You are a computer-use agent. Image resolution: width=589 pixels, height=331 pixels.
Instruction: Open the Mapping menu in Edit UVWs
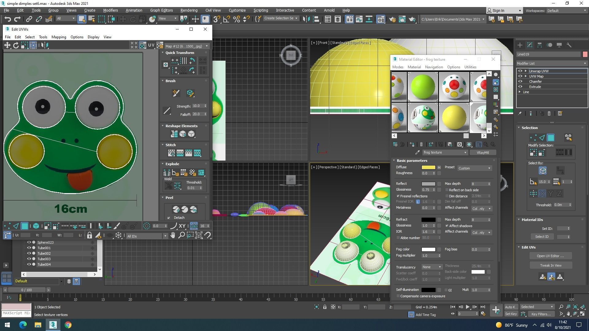coord(59,37)
